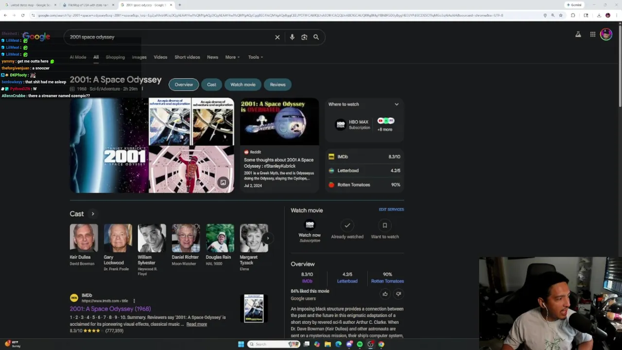Show more cast members with arrow
Screen dimensions: 622x350
(267, 238)
